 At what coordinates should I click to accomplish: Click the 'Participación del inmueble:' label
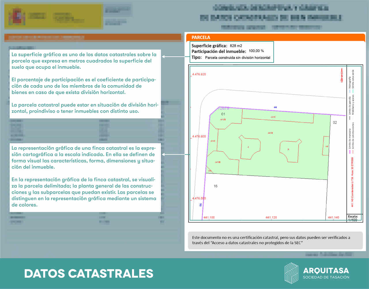click(219, 51)
